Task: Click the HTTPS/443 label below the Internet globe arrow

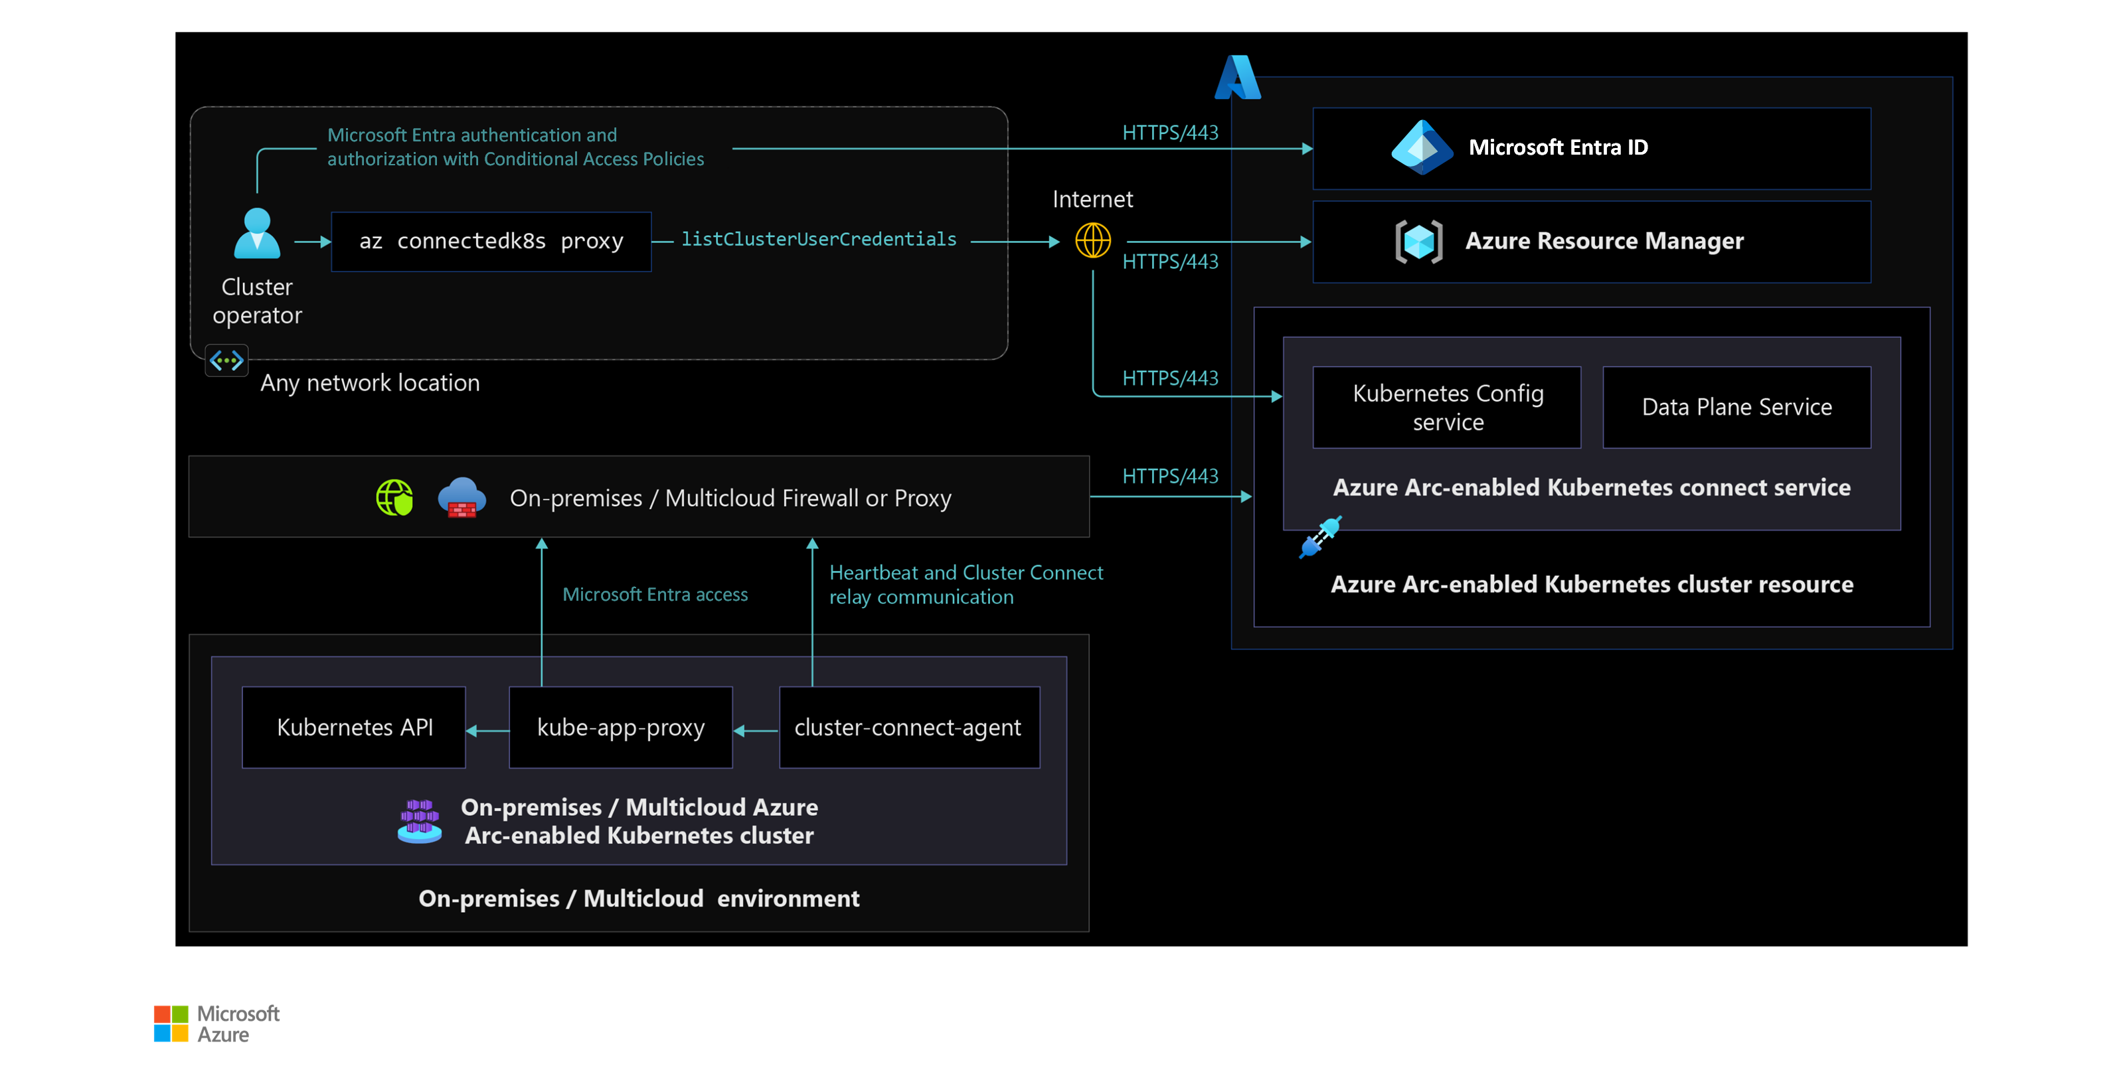Action: (1169, 262)
